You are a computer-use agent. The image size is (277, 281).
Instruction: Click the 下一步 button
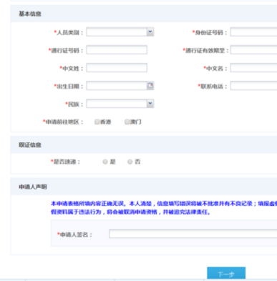coord(226,273)
